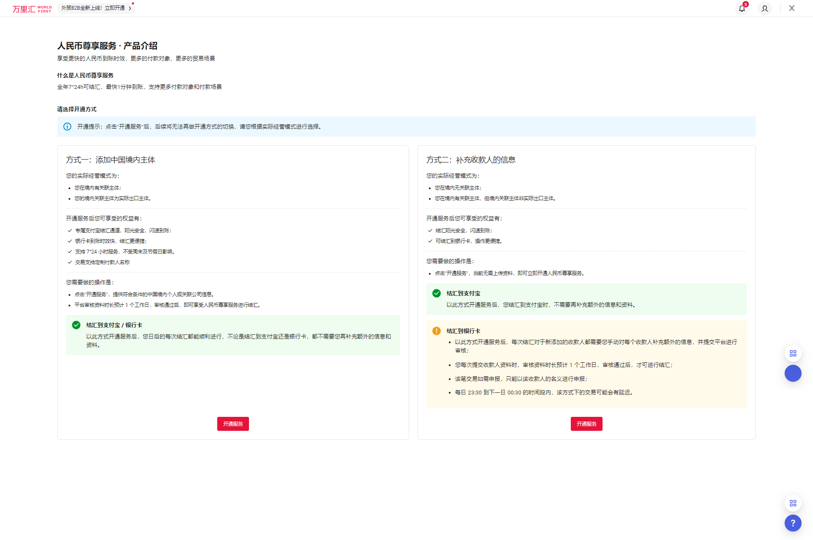
Task: Click green check icon in 方式二 结汇到支付宝
Action: (436, 293)
